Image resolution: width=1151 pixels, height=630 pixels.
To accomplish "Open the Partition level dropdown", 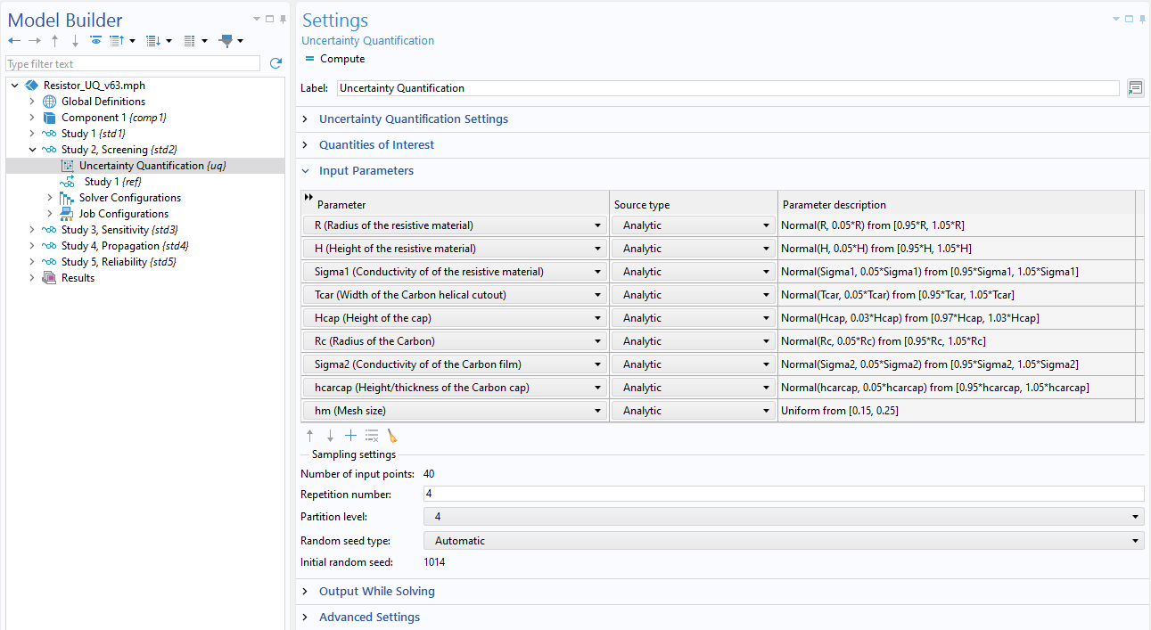I will (783, 517).
